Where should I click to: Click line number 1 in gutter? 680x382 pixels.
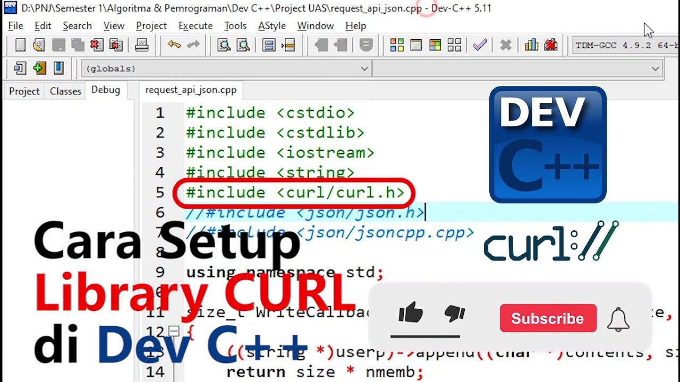[x=160, y=113]
